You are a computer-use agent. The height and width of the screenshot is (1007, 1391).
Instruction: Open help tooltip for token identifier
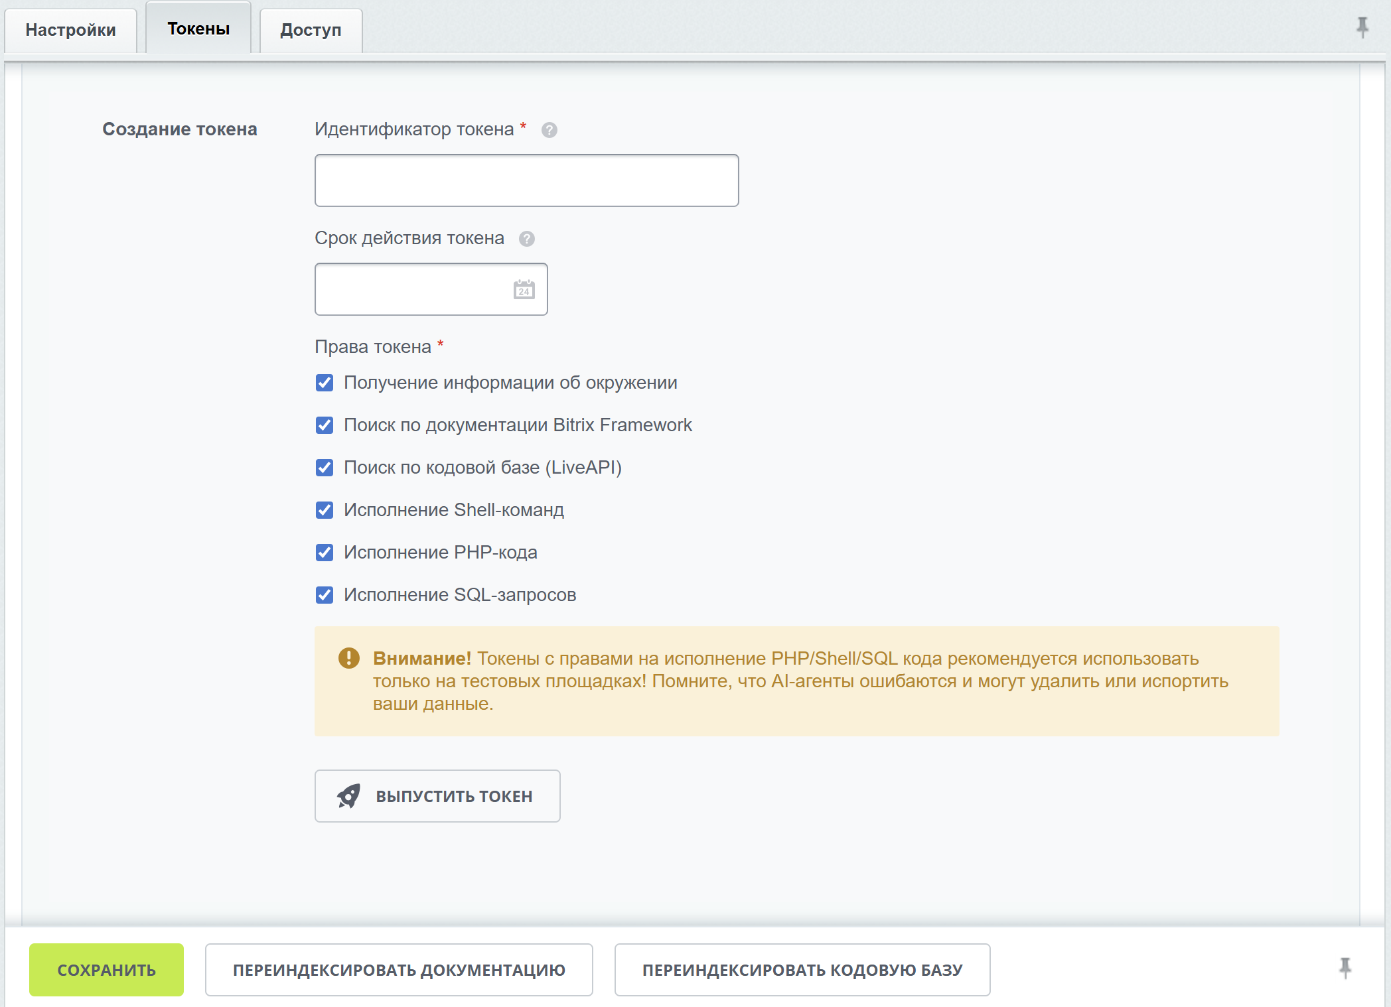[x=549, y=130]
